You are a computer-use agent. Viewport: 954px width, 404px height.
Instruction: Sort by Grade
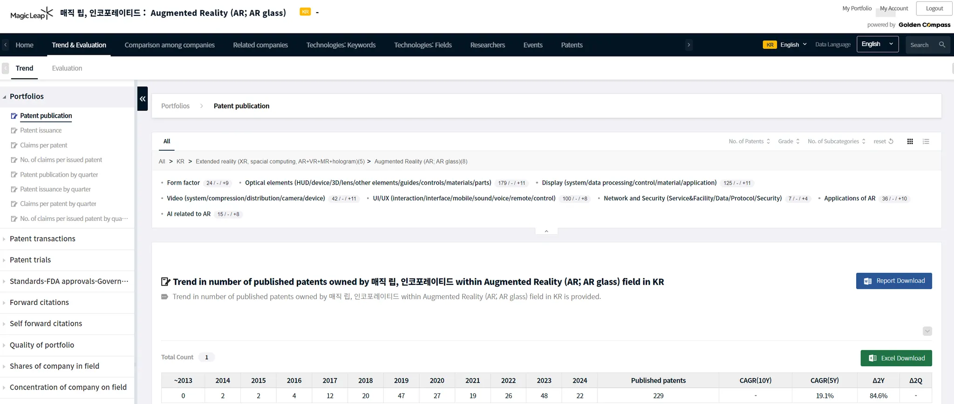click(789, 141)
